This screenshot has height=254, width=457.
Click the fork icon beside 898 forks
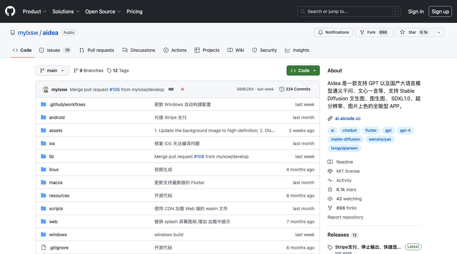[x=330, y=208]
